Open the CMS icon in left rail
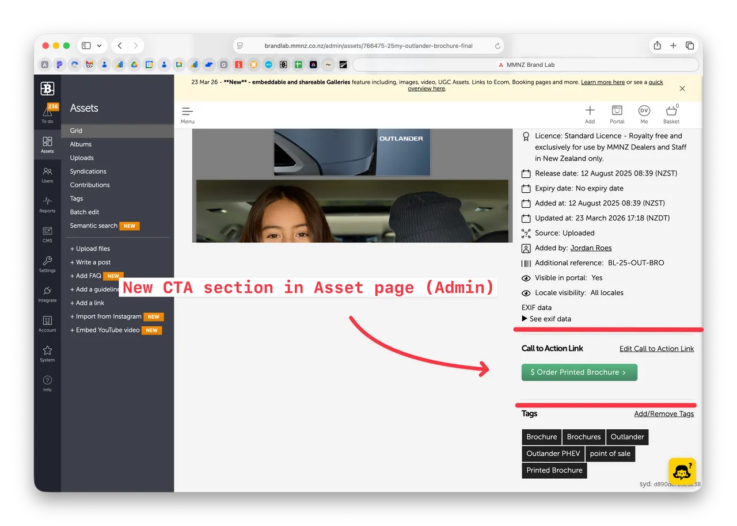This screenshot has width=737, height=526. click(x=47, y=234)
